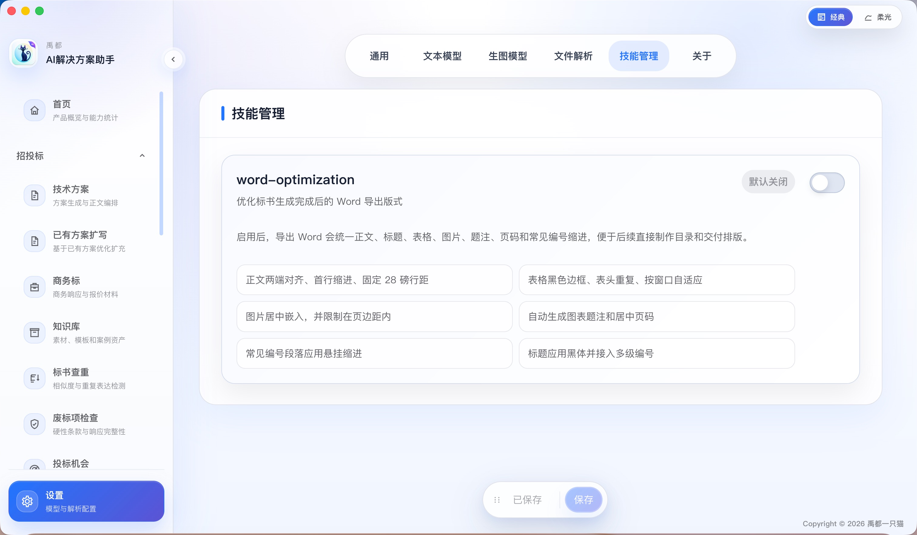The width and height of the screenshot is (917, 535).
Task: Open the 关于 tab
Action: click(702, 56)
